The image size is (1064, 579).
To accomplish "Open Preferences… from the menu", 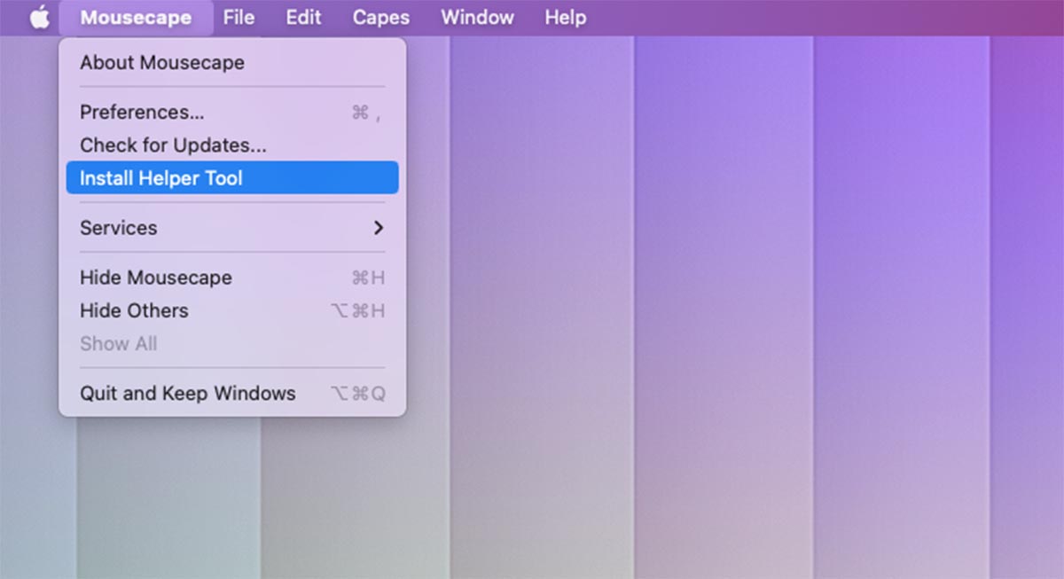I will (x=232, y=113).
